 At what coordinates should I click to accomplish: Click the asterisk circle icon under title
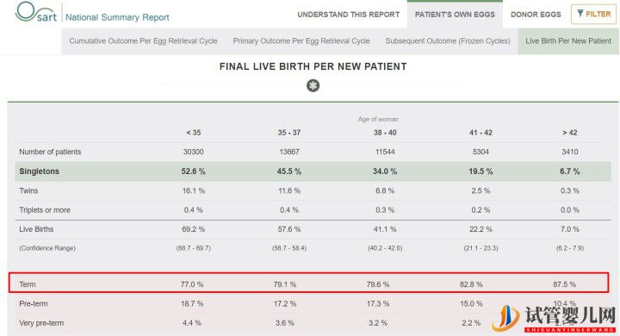[x=313, y=85]
